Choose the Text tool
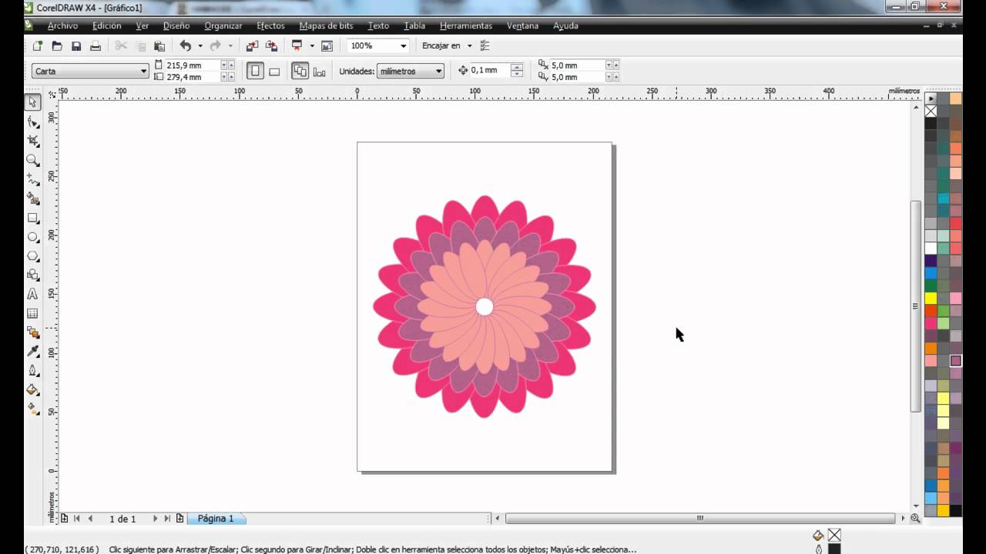This screenshot has height=554, width=986. point(32,294)
